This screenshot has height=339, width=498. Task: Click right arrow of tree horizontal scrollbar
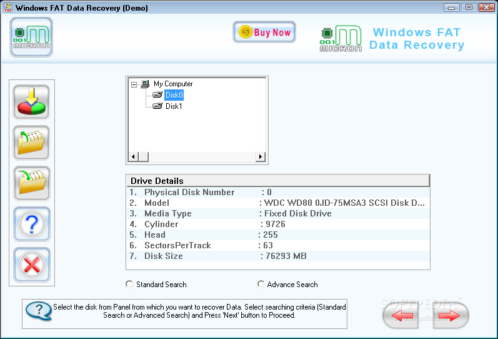[261, 156]
